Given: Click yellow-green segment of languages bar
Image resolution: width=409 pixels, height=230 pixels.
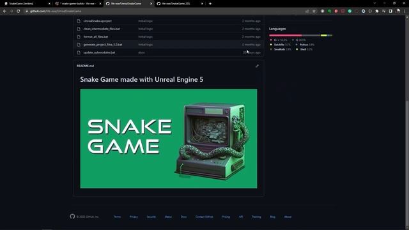Looking at the screenshot, I should pos(324,35).
